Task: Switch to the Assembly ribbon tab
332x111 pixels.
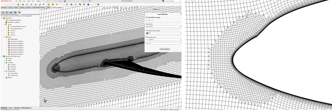Action: [x=4, y=7]
